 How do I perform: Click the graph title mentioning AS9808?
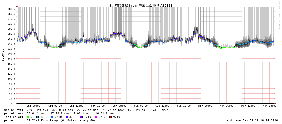141,5
